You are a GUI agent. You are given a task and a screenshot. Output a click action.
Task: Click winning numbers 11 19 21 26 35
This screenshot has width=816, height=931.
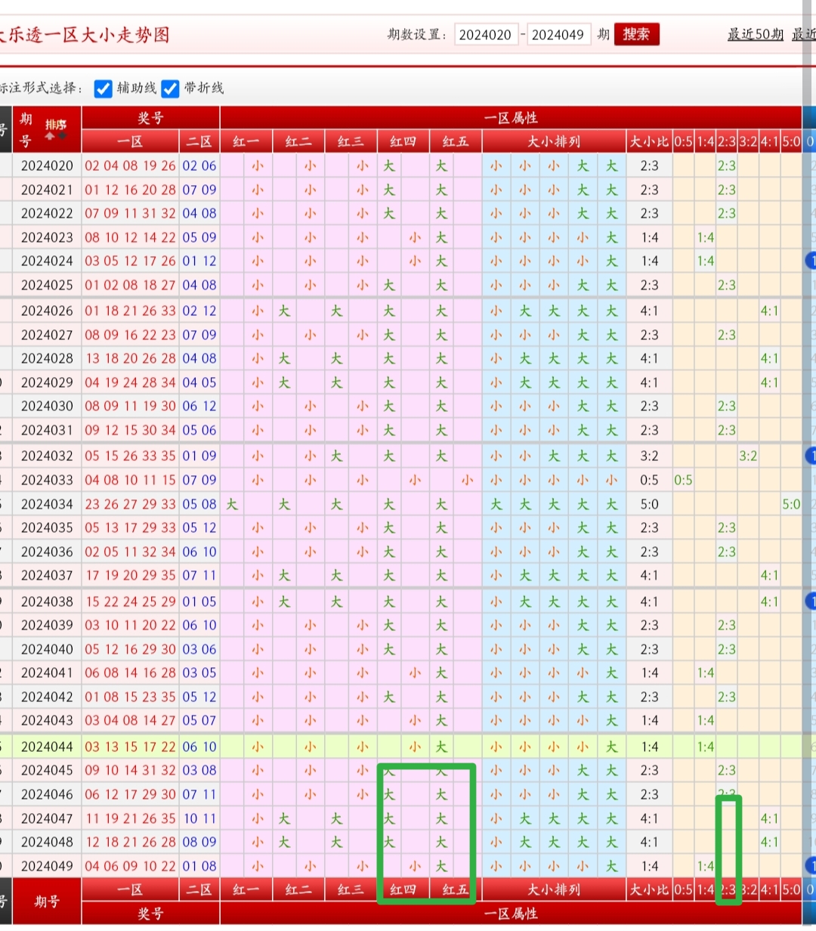coord(130,818)
